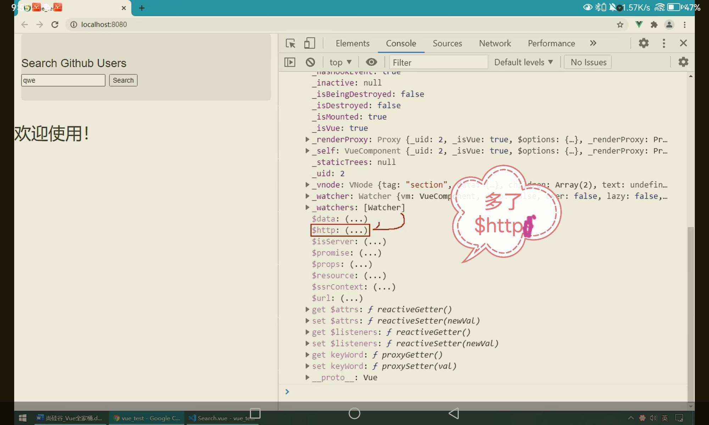This screenshot has height=425, width=709.
Task: Reload the localhost page
Action: (x=55, y=24)
